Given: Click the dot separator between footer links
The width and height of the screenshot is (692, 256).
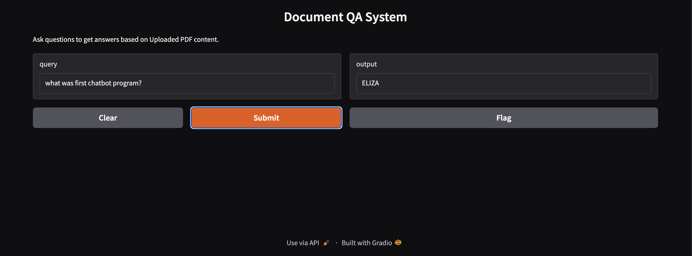Looking at the screenshot, I should [x=336, y=243].
